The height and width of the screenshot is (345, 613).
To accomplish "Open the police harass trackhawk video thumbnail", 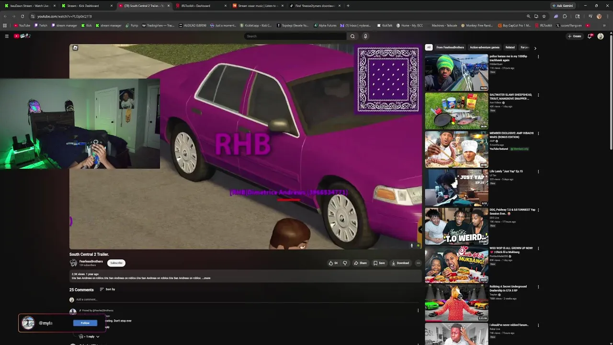I will 456,72.
